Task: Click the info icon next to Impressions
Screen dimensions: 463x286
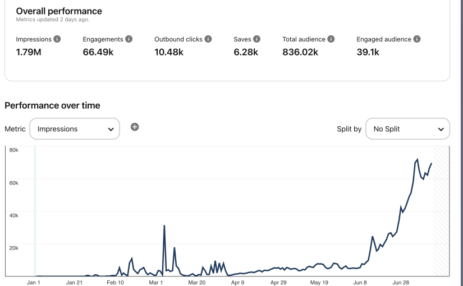Action: (x=57, y=39)
